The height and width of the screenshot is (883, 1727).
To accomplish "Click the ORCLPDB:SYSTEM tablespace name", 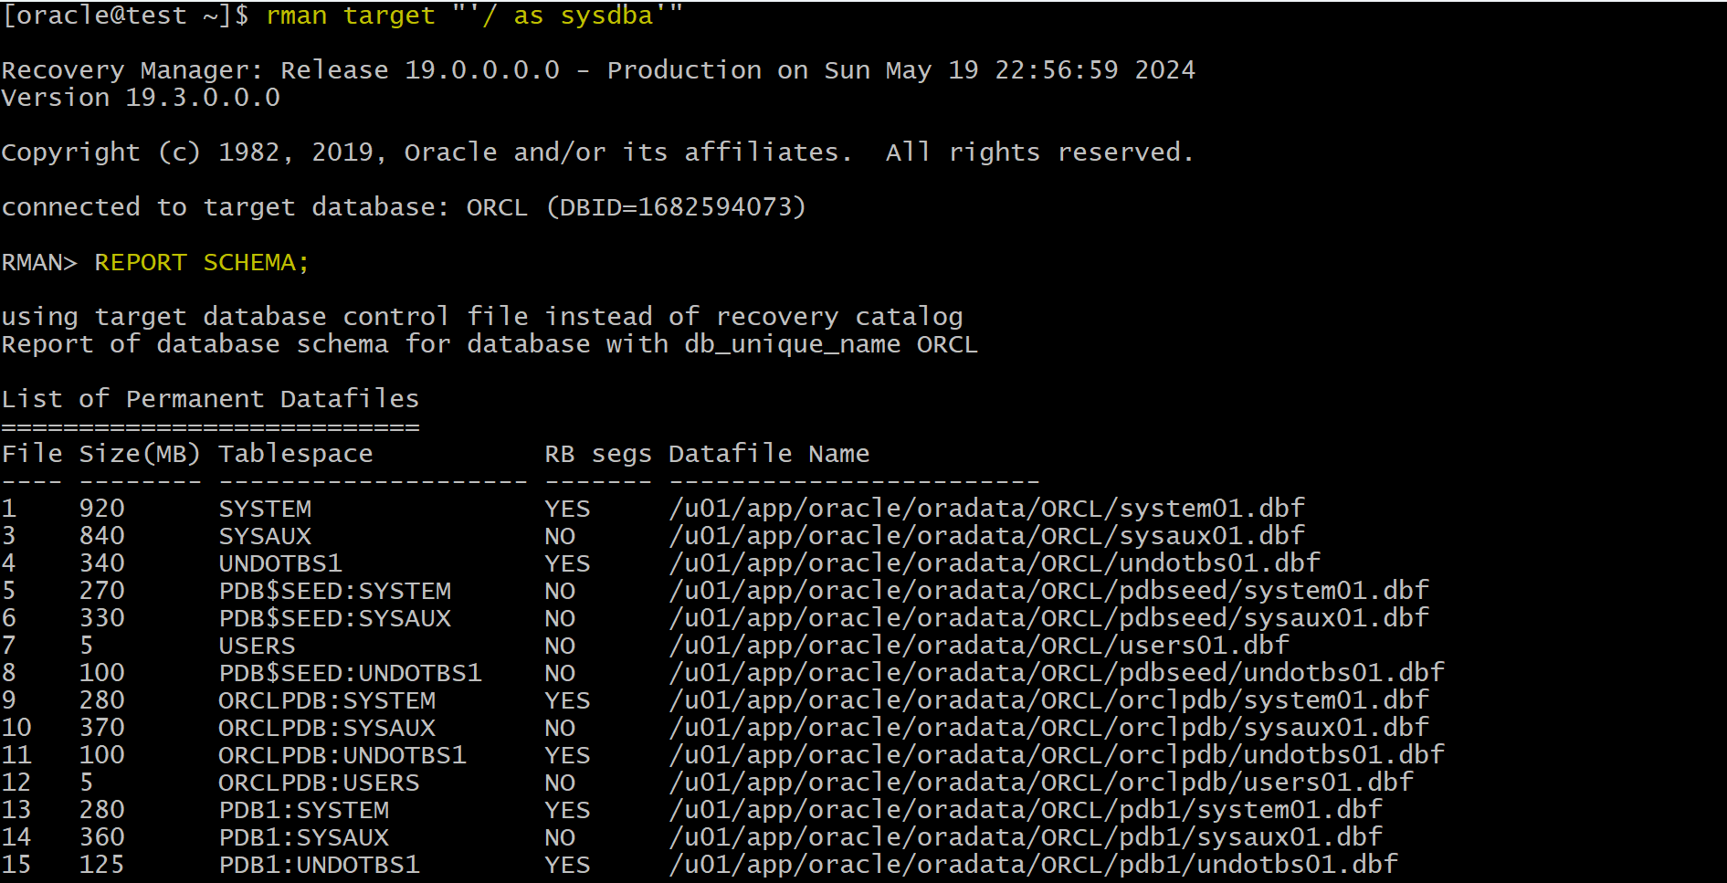I will [x=327, y=700].
